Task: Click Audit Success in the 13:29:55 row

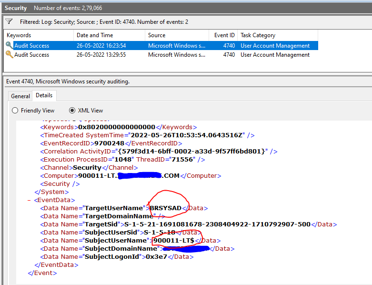Action: click(32, 55)
